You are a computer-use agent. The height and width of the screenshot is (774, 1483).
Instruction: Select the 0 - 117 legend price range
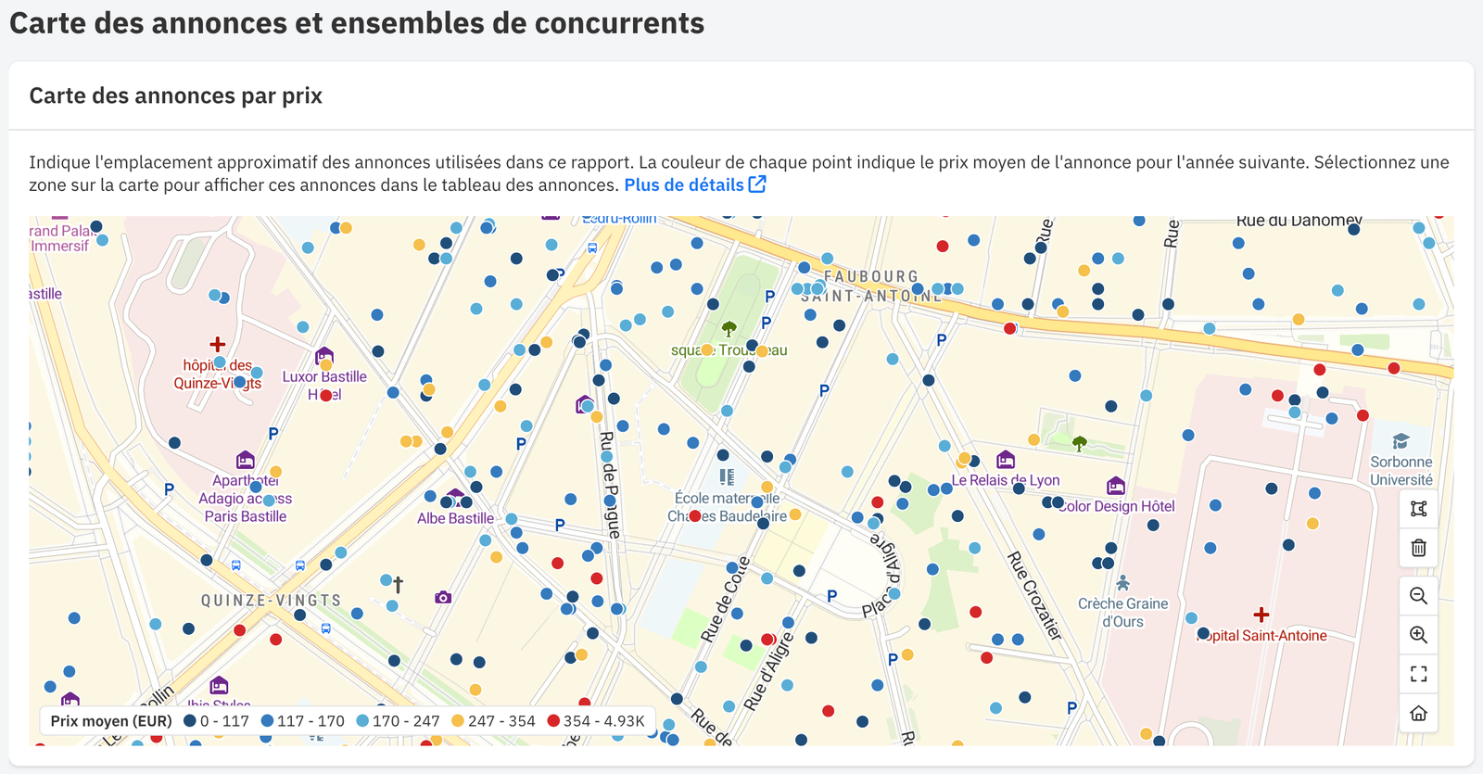tap(217, 721)
